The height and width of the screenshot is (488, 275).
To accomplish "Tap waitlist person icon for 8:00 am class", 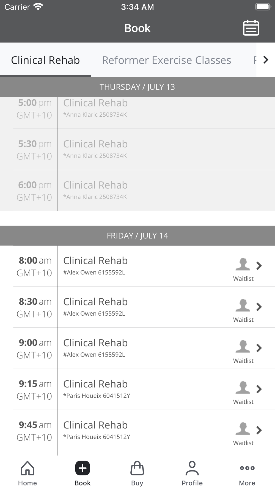I will 243,264.
